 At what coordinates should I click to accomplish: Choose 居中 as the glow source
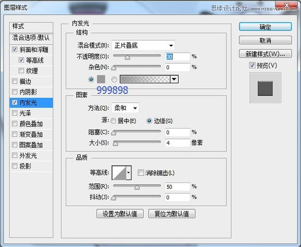(x=113, y=121)
